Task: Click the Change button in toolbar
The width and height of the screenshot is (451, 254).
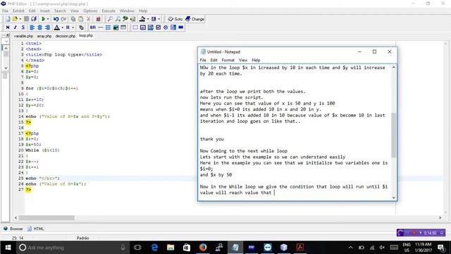Action: click(194, 19)
